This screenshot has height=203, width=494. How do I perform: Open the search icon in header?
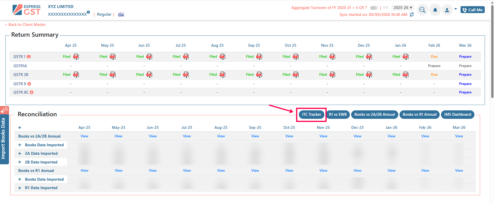tap(422, 10)
